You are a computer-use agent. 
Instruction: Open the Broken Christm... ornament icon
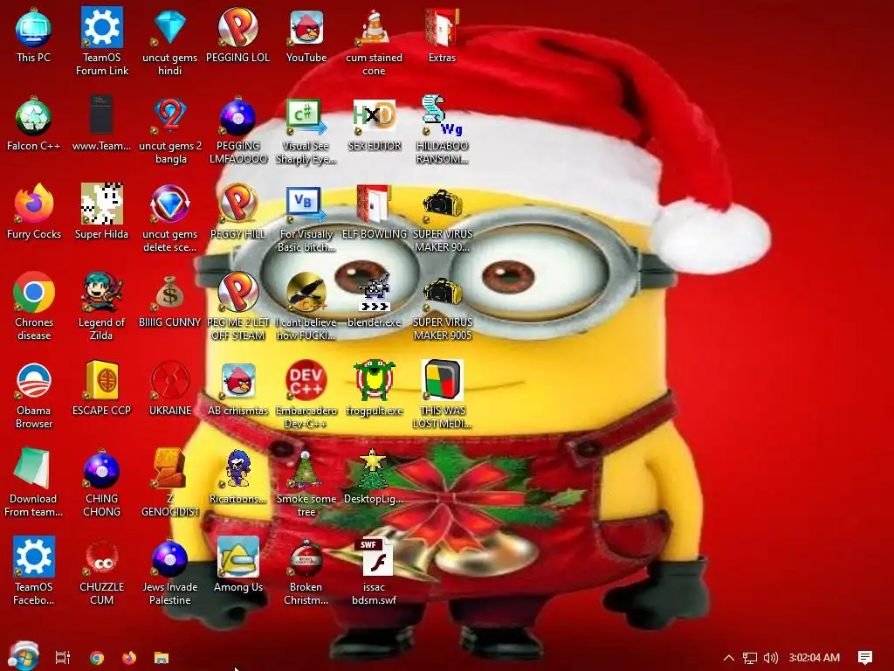pyautogui.click(x=306, y=557)
